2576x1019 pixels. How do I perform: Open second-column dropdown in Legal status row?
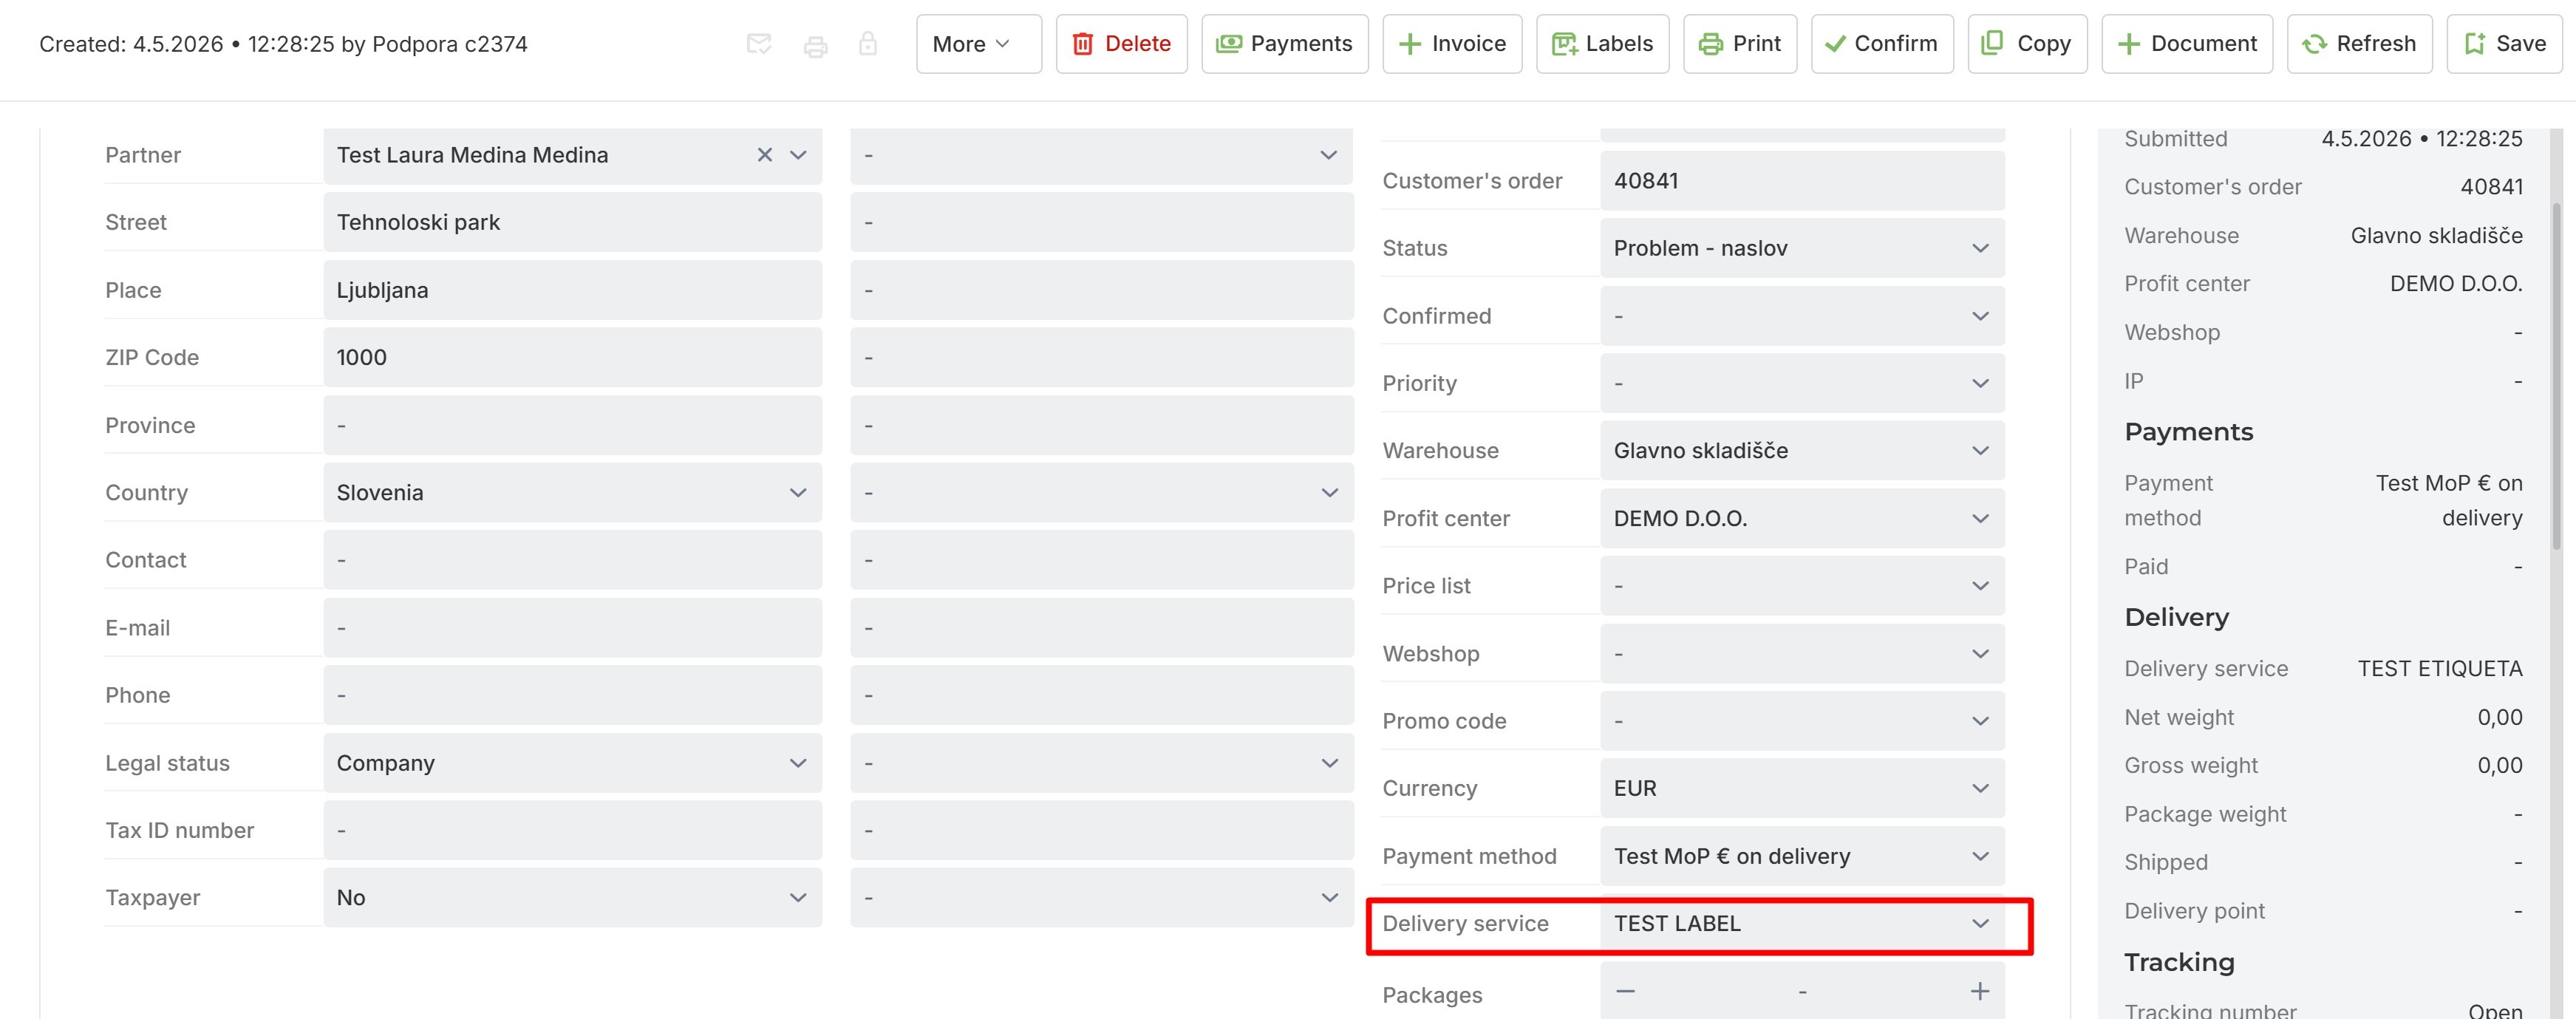click(x=1102, y=763)
